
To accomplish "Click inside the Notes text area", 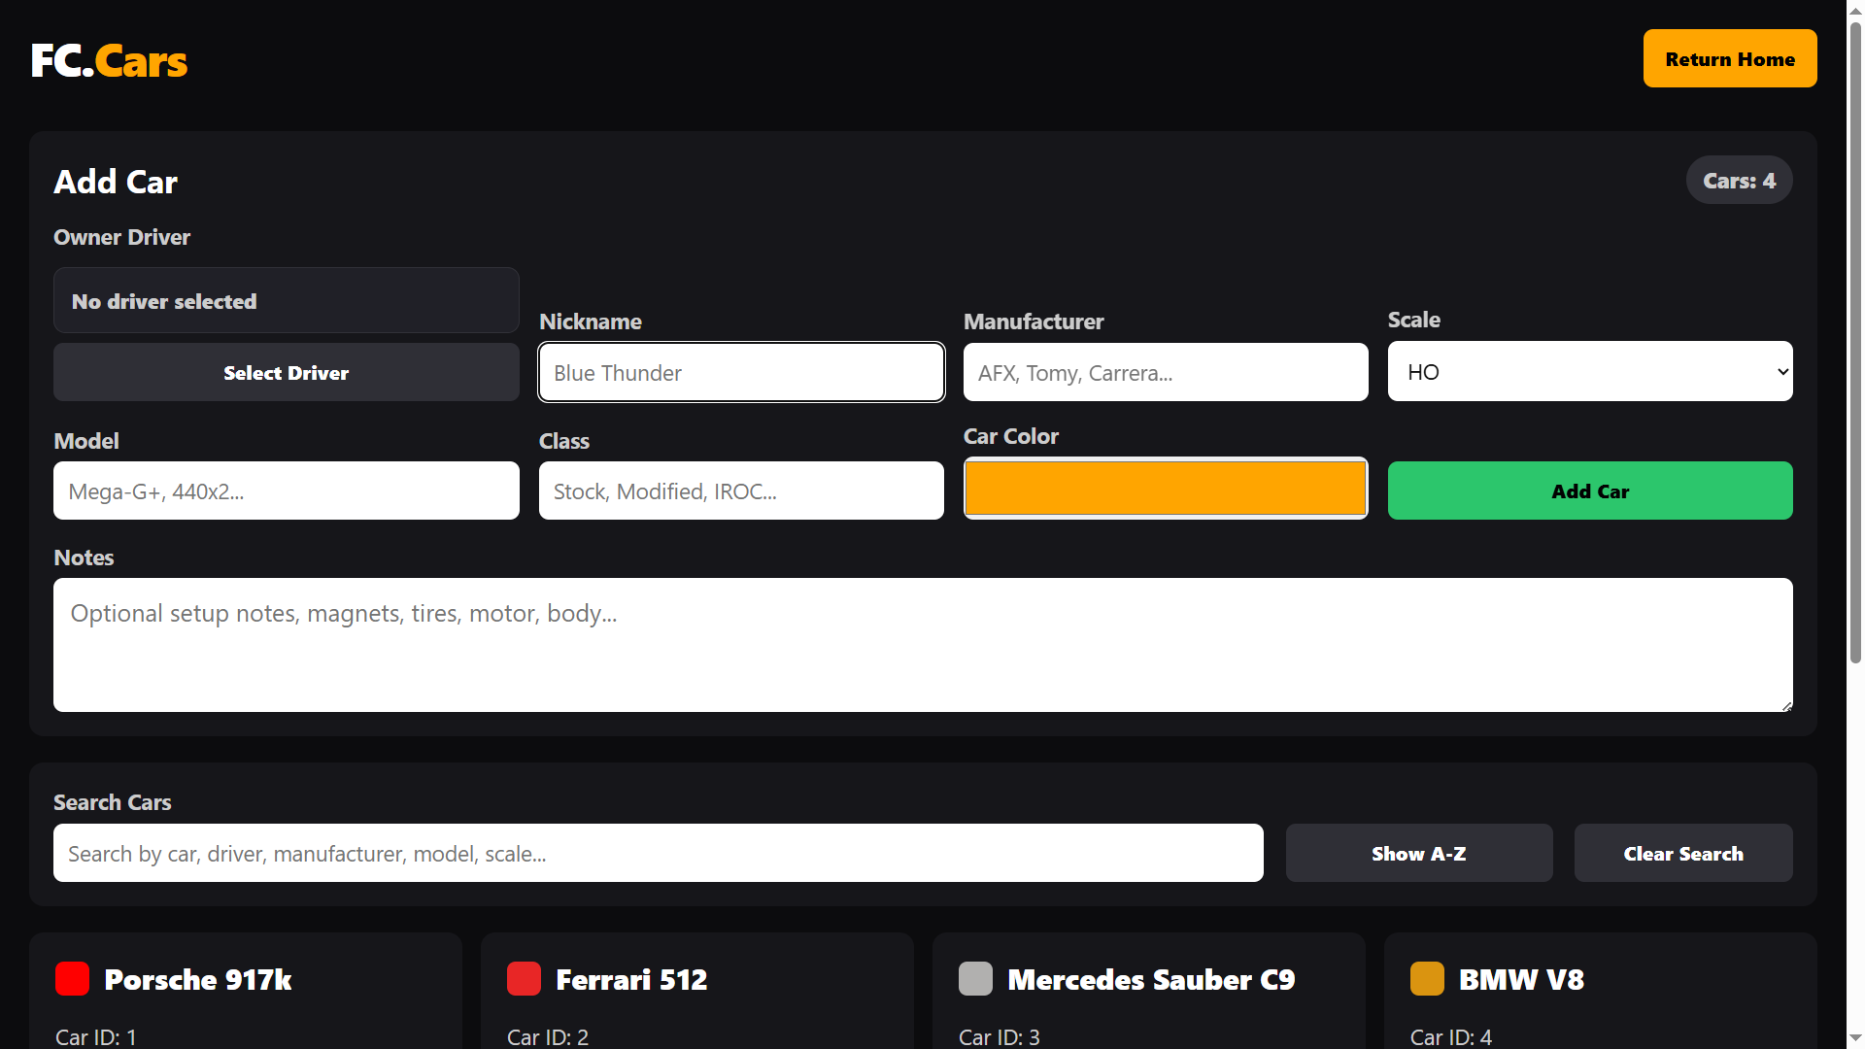I will pyautogui.click(x=923, y=645).
